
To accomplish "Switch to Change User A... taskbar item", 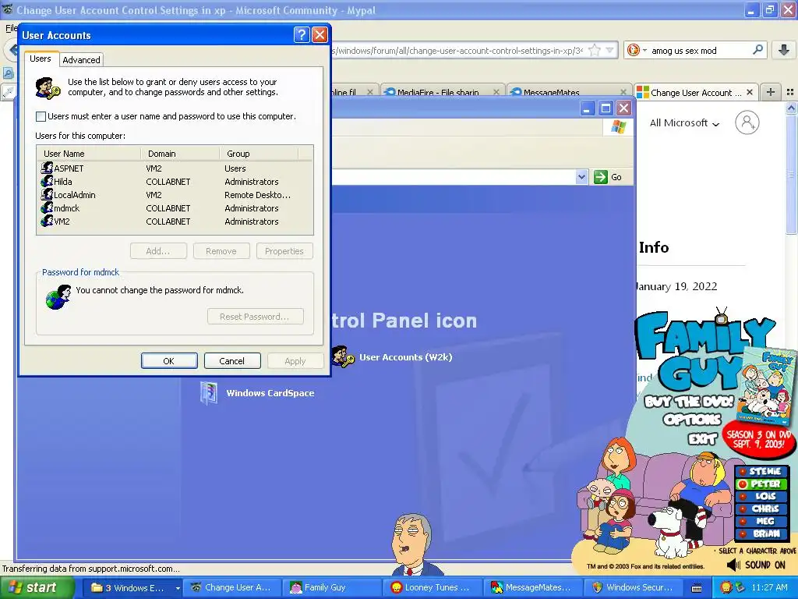I will (x=232, y=588).
